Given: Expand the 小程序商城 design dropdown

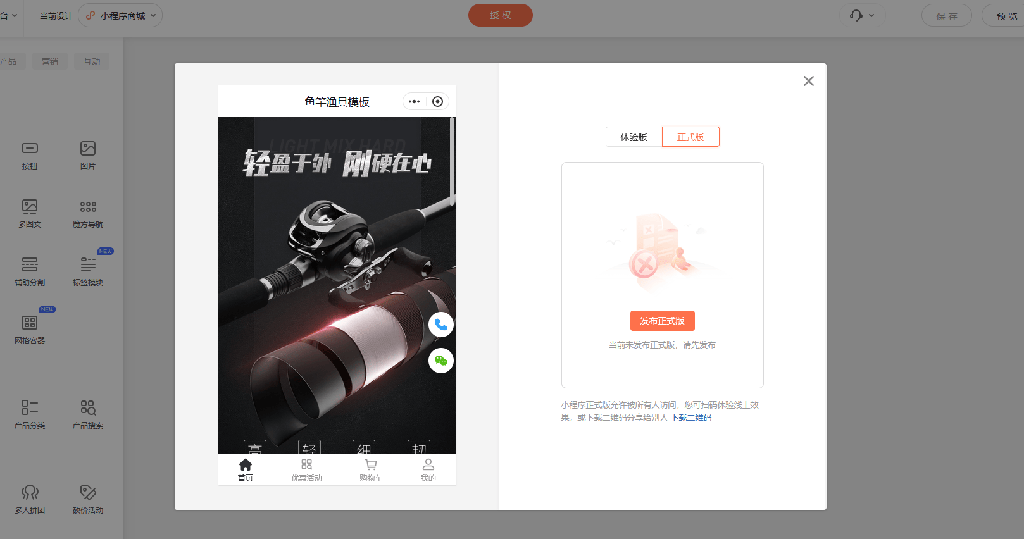Looking at the screenshot, I should [120, 15].
